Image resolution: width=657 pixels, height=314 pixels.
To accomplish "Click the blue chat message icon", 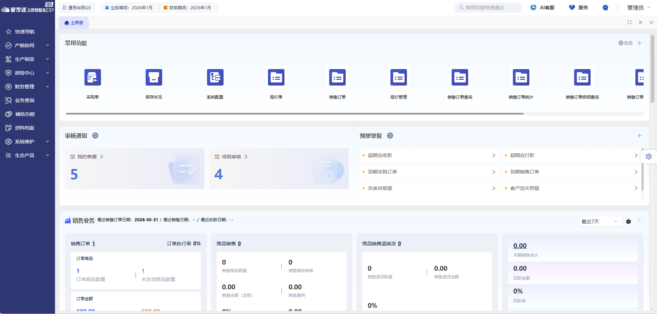I will (605, 8).
